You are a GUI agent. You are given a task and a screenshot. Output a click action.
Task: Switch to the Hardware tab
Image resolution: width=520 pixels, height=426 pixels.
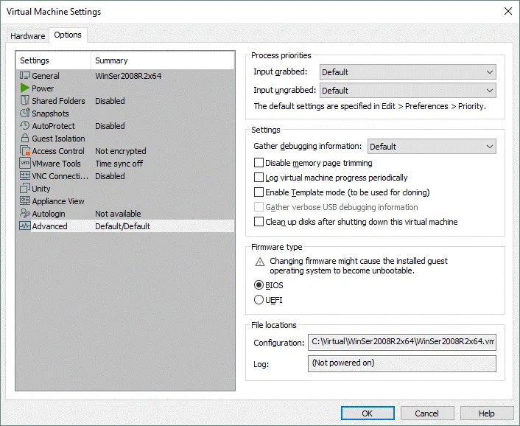point(27,36)
